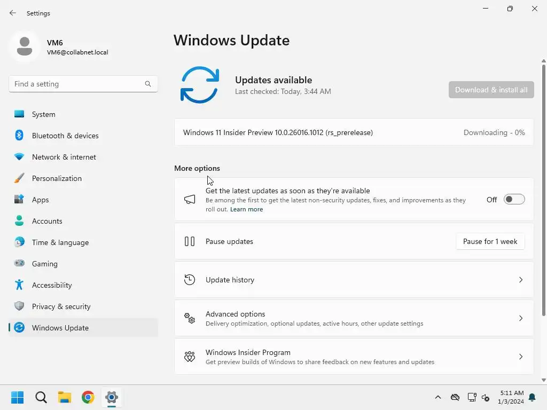
Task: Open the notification bell in taskbar
Action: point(533,397)
